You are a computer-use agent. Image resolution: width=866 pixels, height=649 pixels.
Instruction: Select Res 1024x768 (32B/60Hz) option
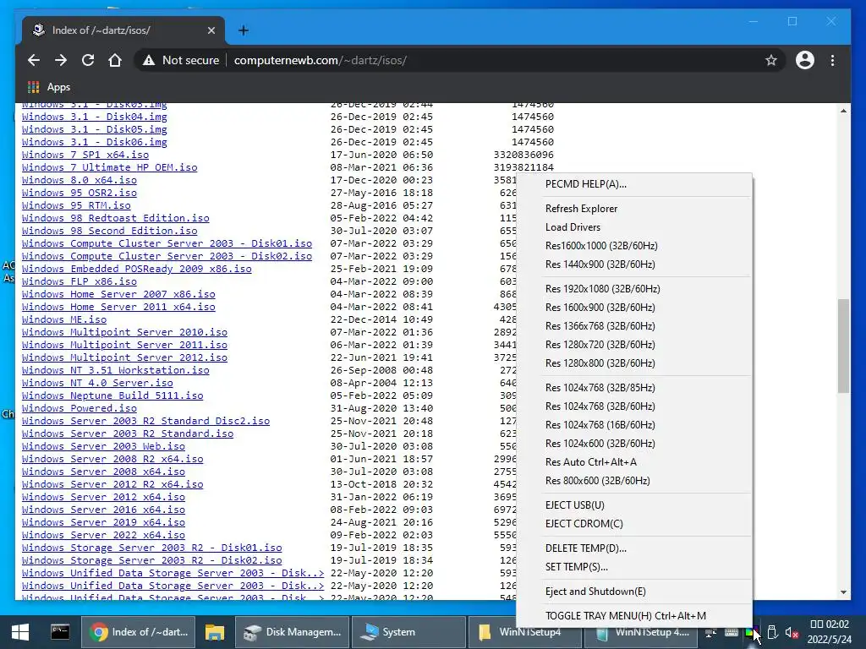[634, 406]
